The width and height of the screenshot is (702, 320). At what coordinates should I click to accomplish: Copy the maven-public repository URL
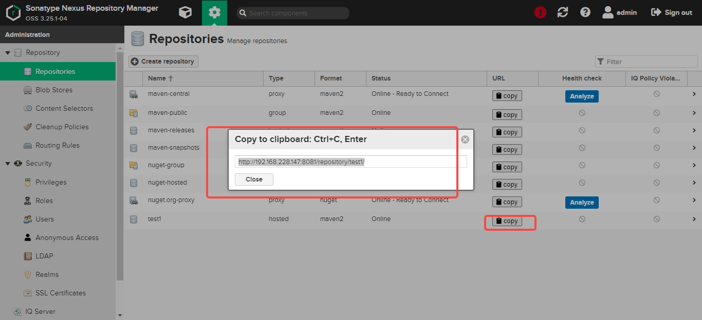click(x=507, y=115)
